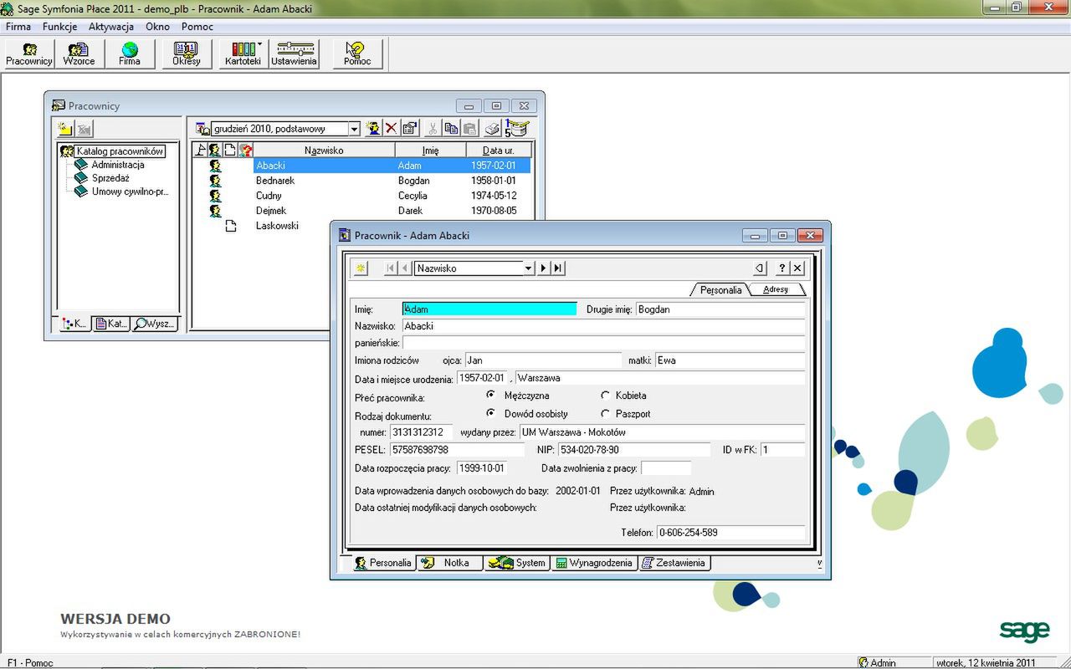This screenshot has height=669, width=1071.
Task: Click add new employee icon in Pracownicy toolbar
Action: [373, 129]
